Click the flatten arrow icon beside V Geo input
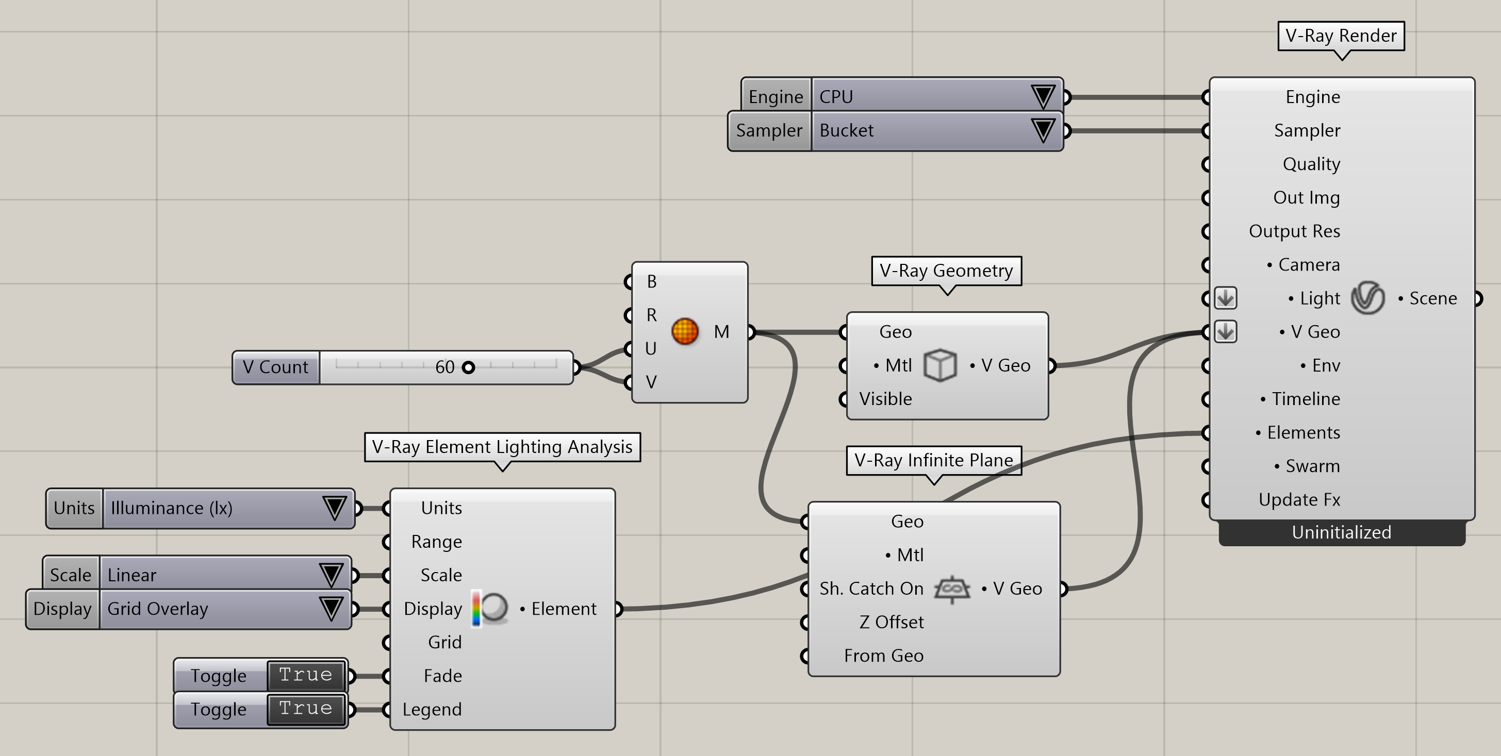Image resolution: width=1501 pixels, height=756 pixels. click(x=1225, y=332)
